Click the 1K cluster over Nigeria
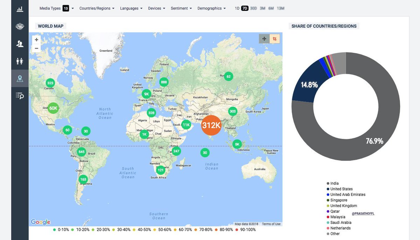 [144, 134]
